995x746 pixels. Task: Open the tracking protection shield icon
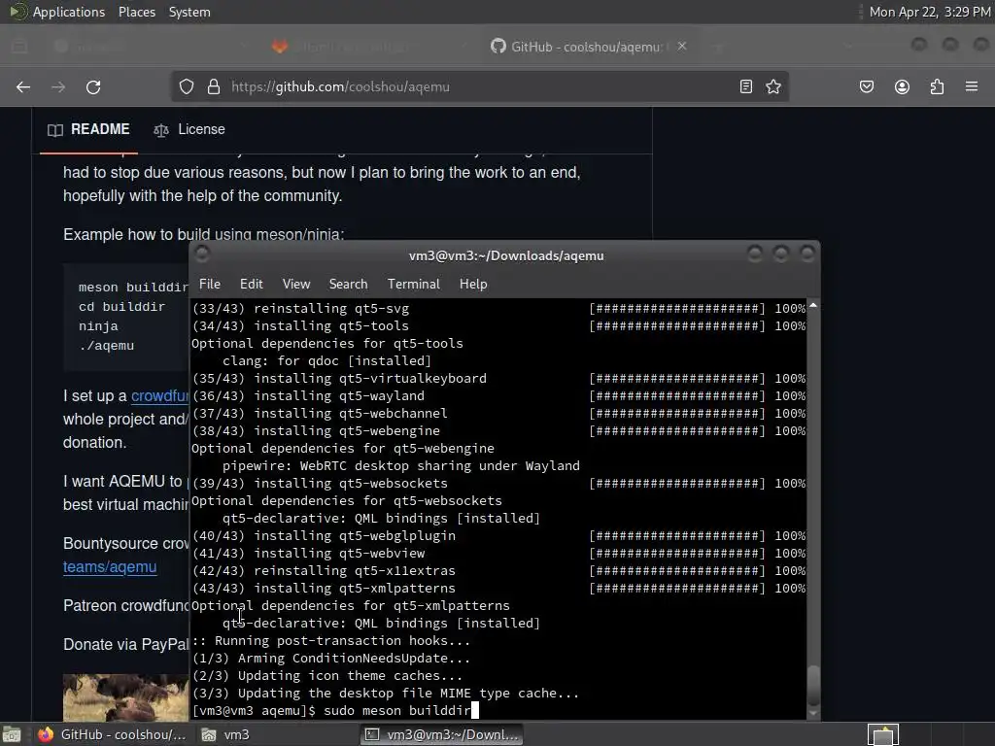pyautogui.click(x=186, y=86)
